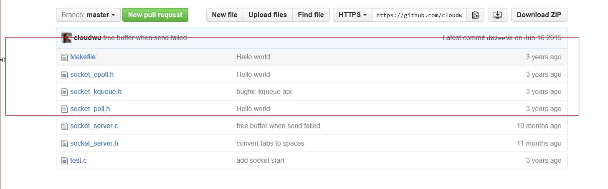Click the New file button

pyautogui.click(x=225, y=15)
